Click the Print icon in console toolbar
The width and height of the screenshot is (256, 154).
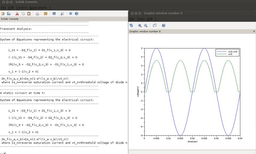coord(38,14)
